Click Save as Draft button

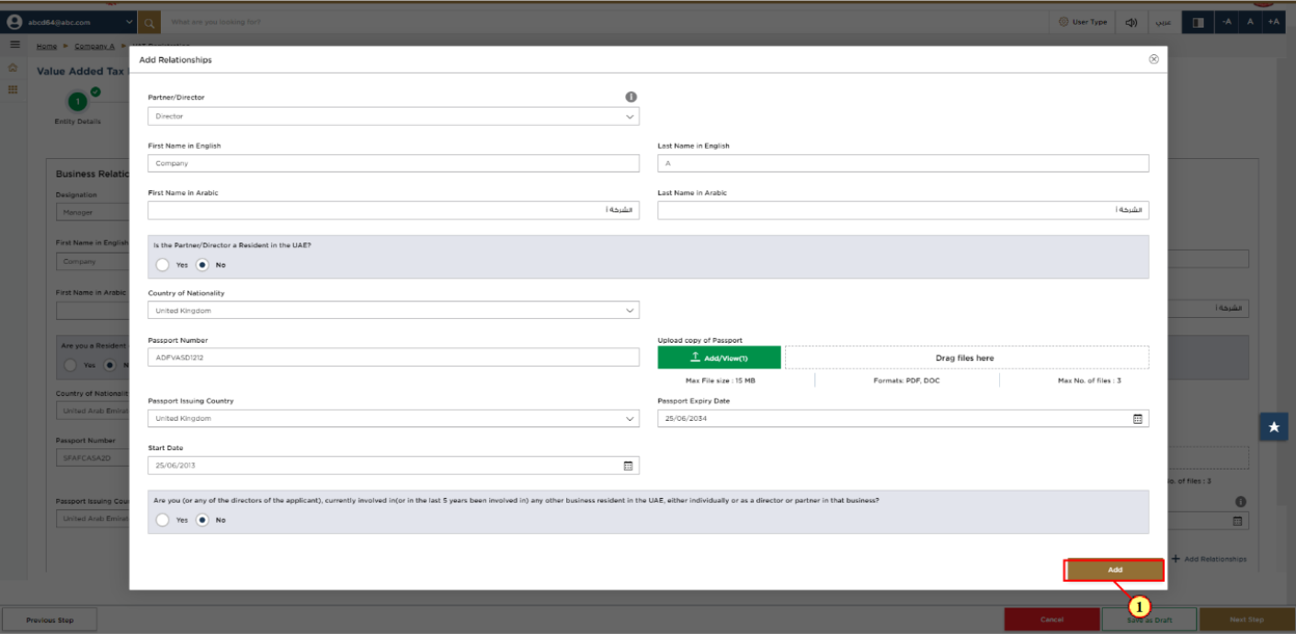[1149, 620]
